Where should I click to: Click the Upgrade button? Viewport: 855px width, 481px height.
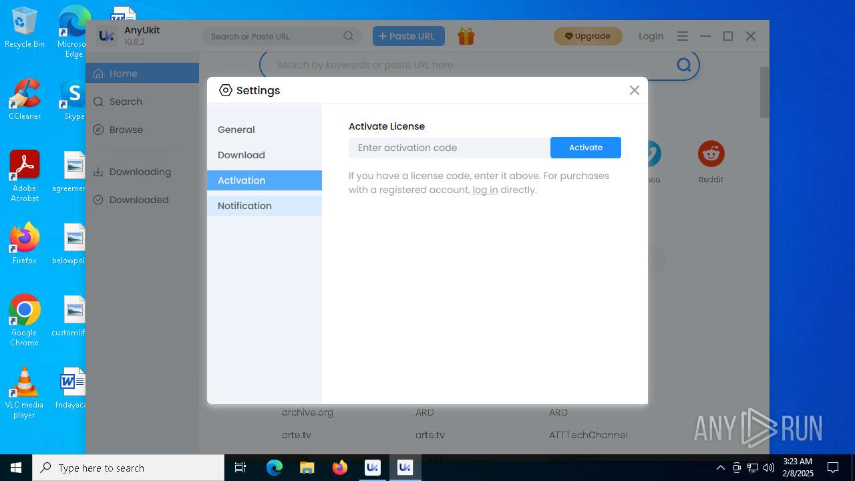coord(588,36)
